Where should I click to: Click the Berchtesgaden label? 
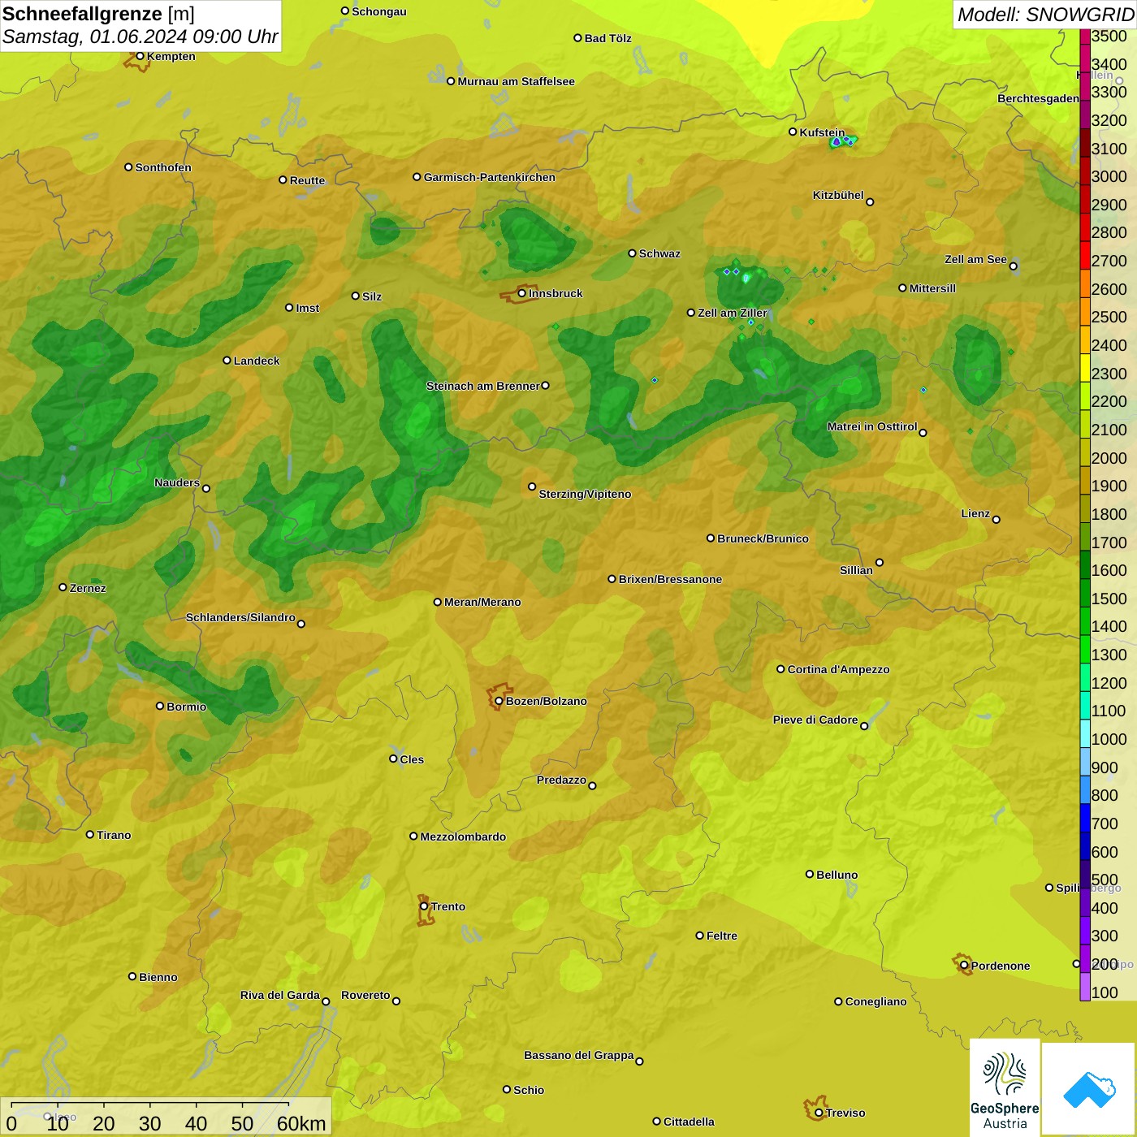pyautogui.click(x=1038, y=98)
